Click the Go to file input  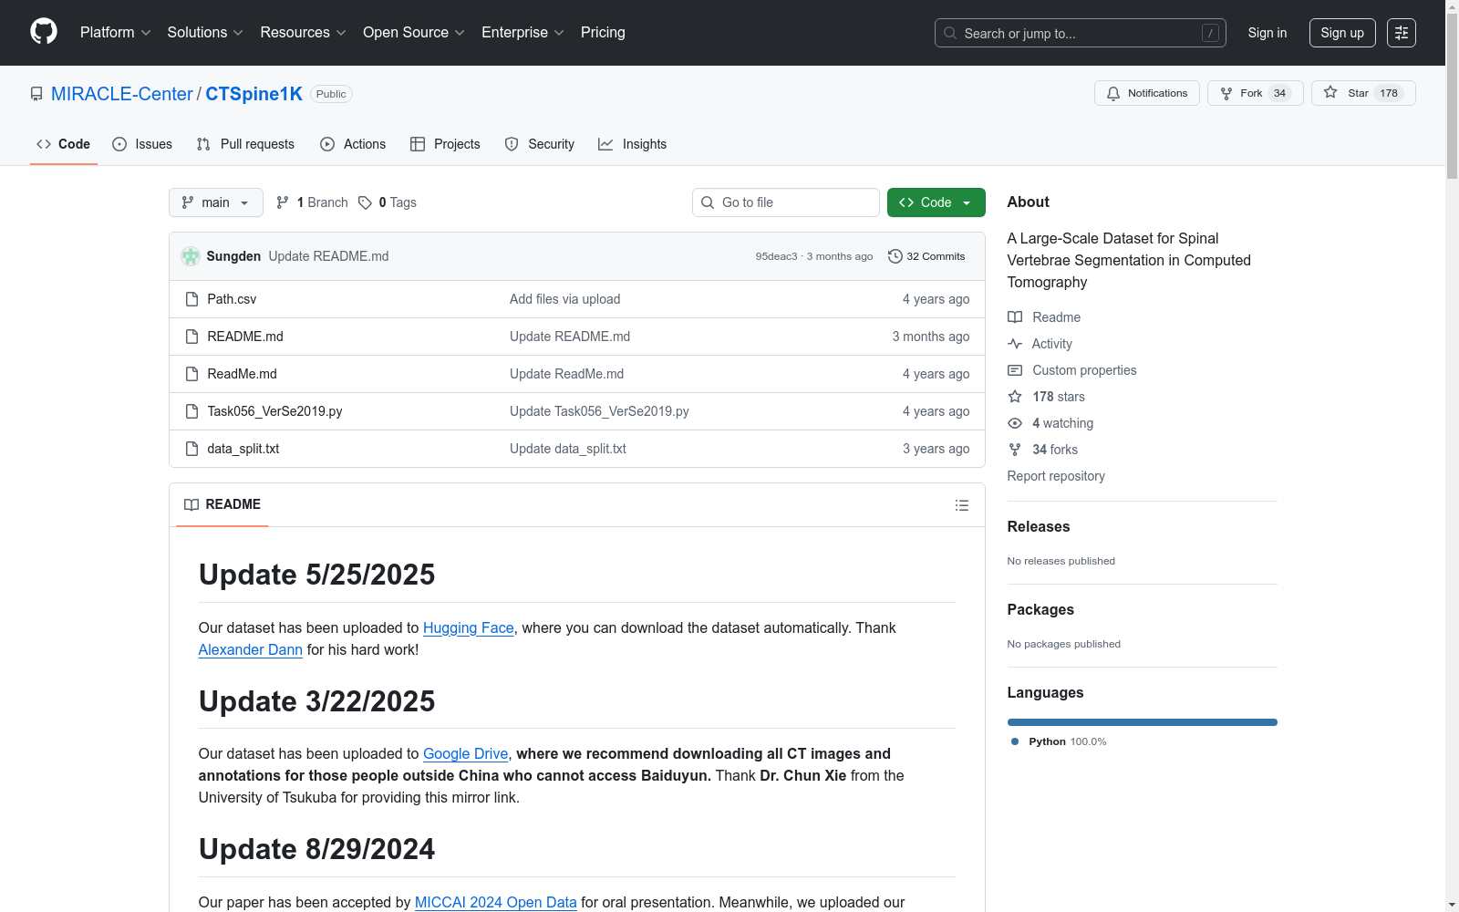pyautogui.click(x=786, y=202)
